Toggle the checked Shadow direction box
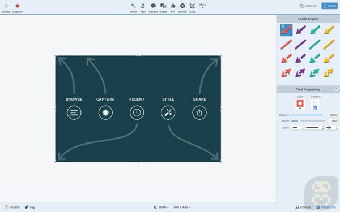340x212 pixels. coord(315,107)
